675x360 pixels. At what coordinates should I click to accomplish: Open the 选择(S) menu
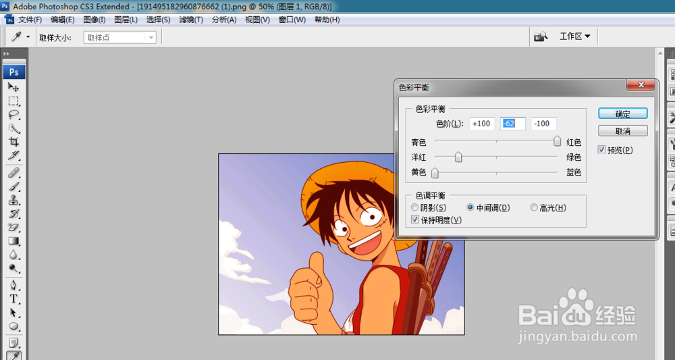pos(158,20)
